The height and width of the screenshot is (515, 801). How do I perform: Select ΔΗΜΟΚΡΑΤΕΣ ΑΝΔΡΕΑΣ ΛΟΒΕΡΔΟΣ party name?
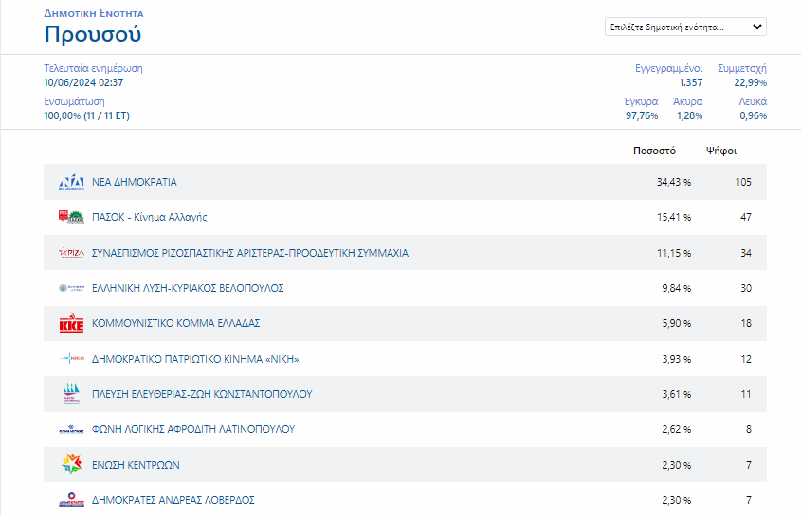pos(173,500)
